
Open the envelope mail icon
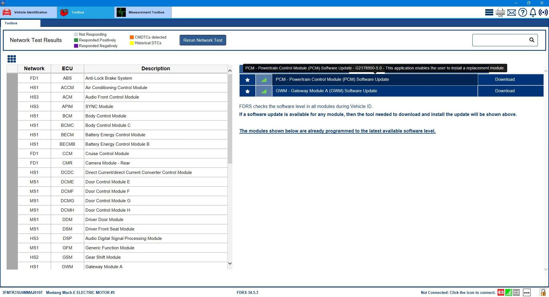pos(512,13)
